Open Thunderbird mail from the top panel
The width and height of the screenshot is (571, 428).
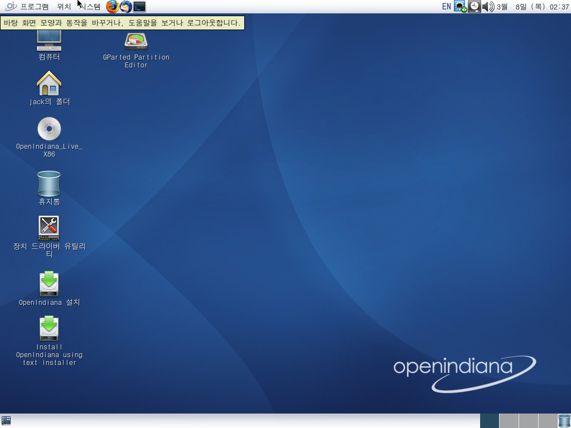[x=126, y=7]
